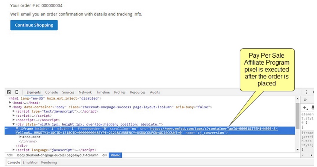317x167 pixels.
Task: Click the order number 000000004 text
Action: [52, 6]
